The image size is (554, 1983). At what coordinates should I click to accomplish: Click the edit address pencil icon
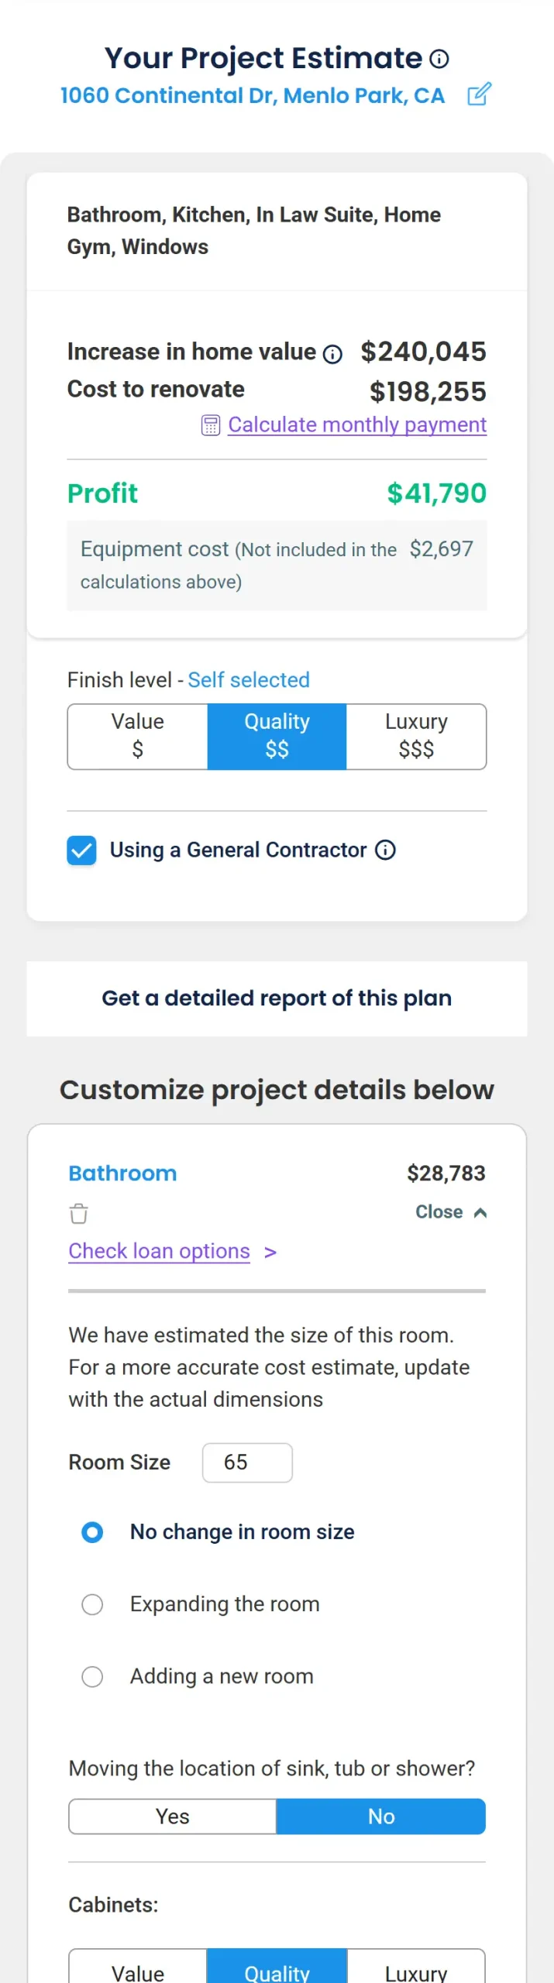point(479,95)
